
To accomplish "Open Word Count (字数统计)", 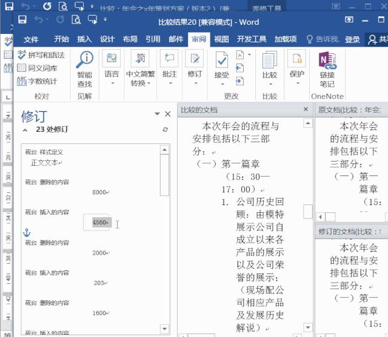I will coord(37,81).
